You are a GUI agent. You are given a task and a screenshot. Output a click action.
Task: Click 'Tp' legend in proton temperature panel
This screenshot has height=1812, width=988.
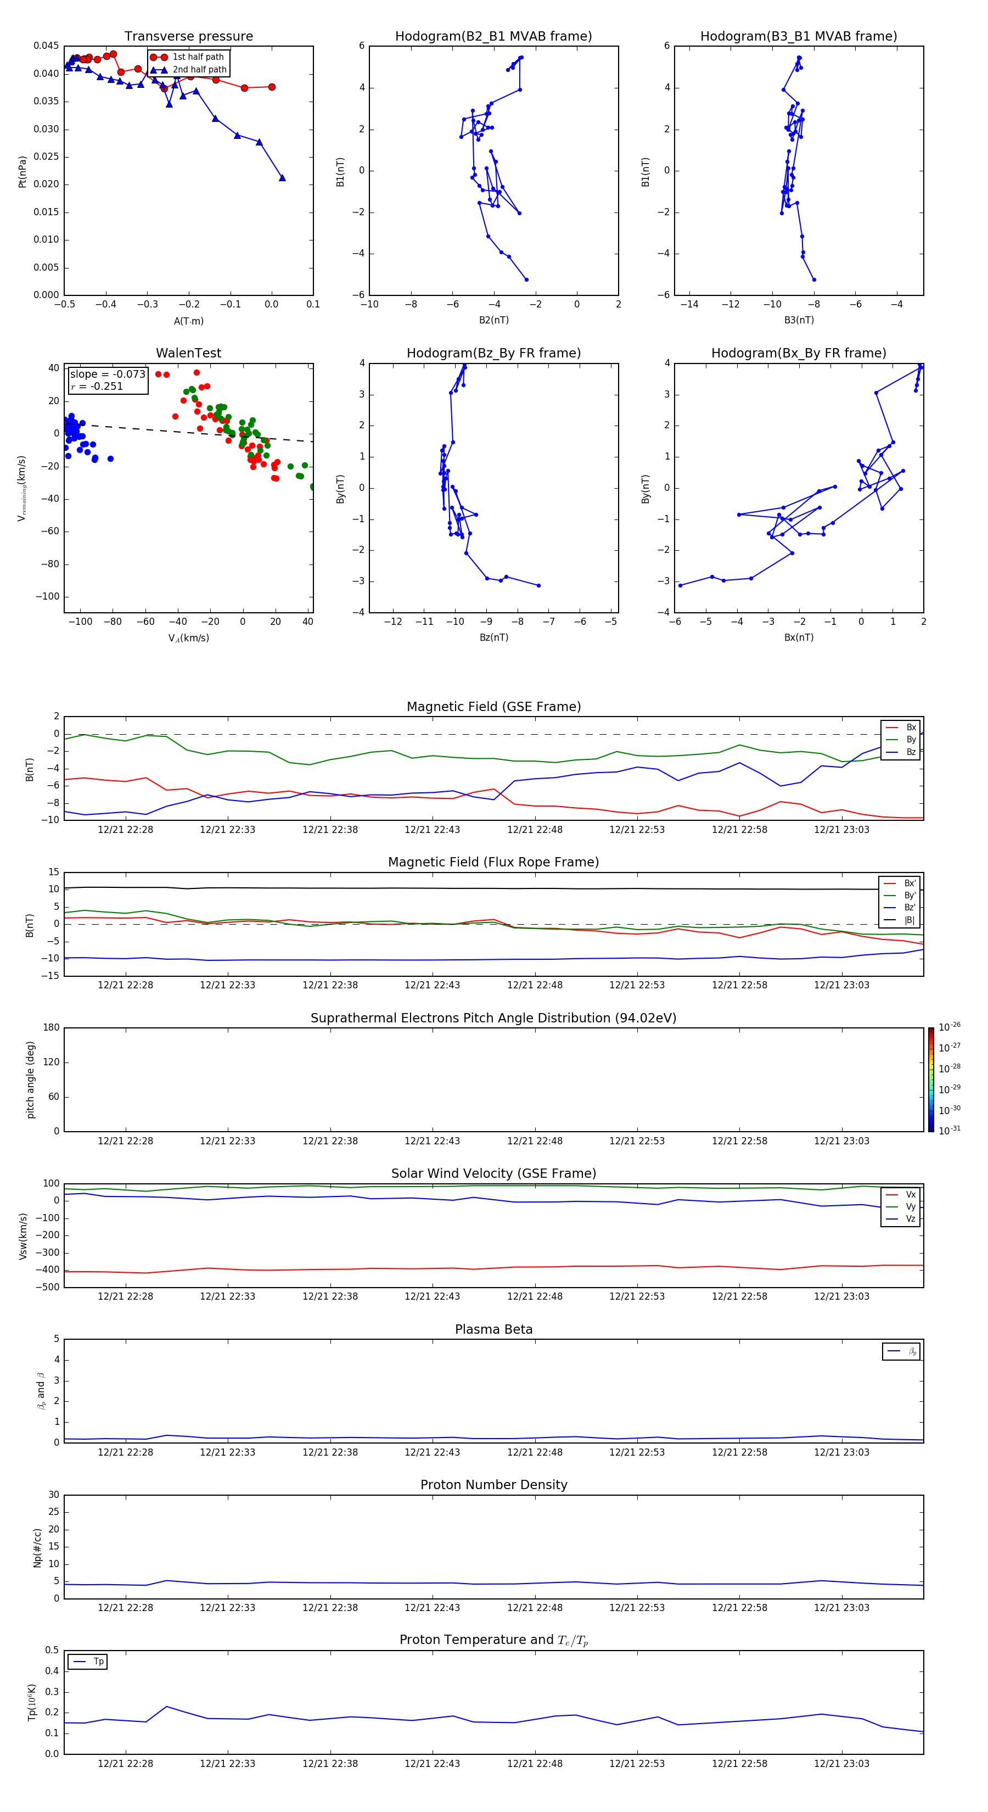88,1662
